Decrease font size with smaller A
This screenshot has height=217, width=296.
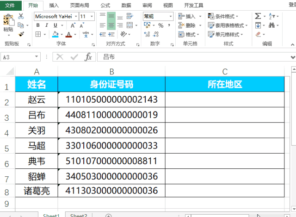(82, 25)
